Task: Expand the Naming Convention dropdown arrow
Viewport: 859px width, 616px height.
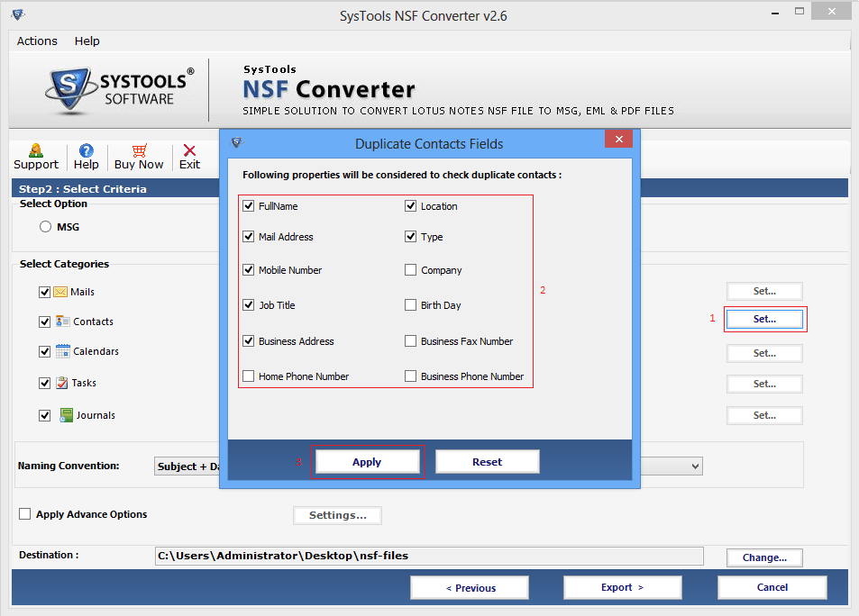Action: point(695,467)
